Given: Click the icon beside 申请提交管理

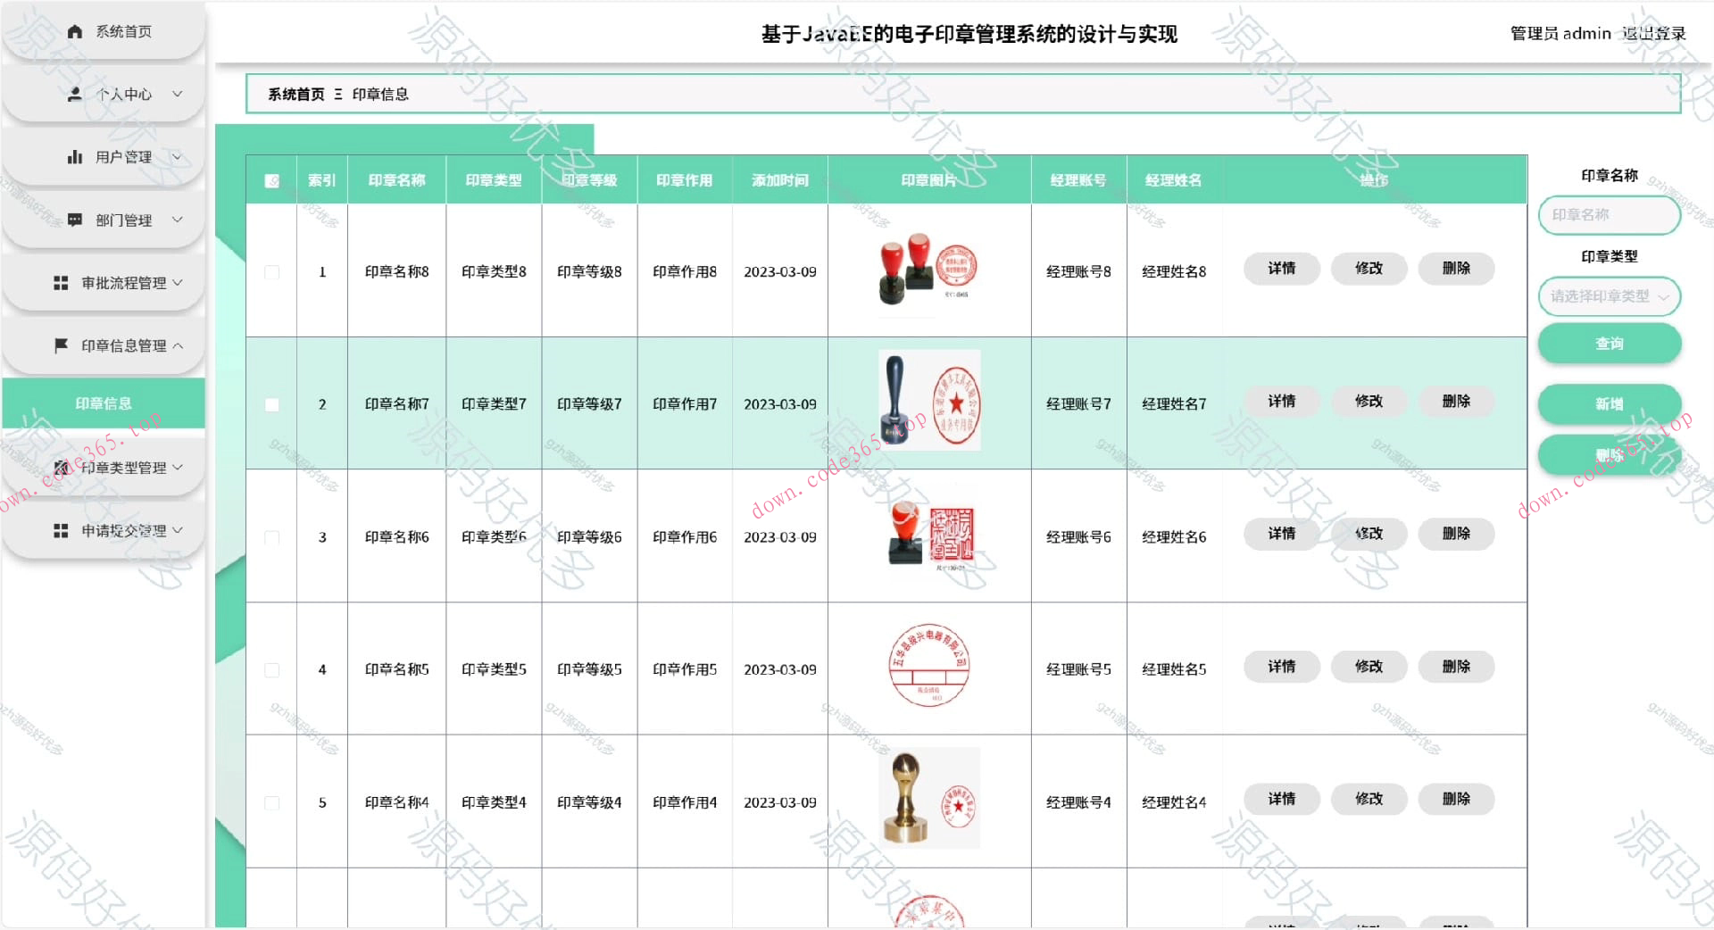Looking at the screenshot, I should coord(61,529).
